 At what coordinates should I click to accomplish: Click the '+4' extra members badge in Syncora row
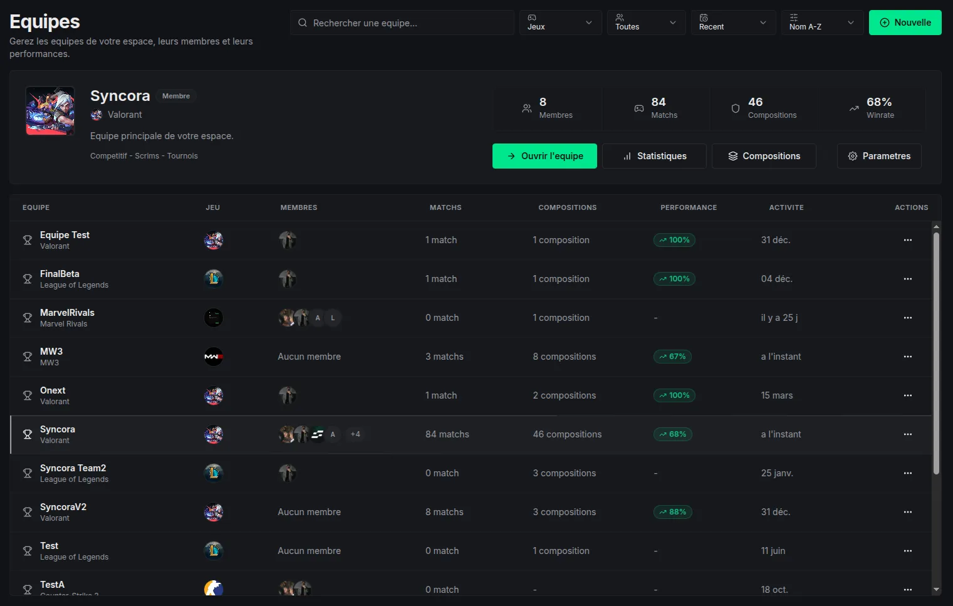click(355, 434)
